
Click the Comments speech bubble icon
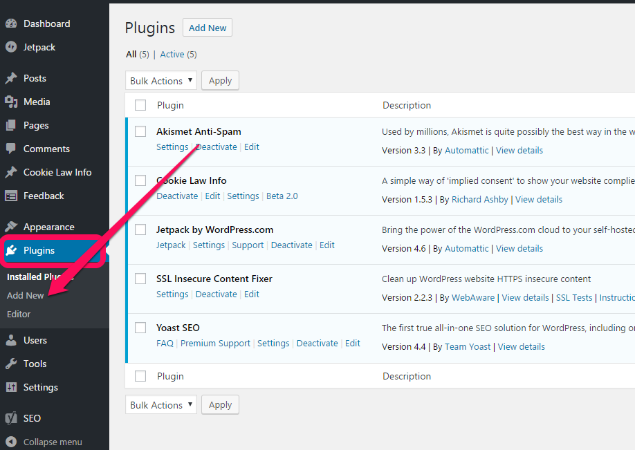pyautogui.click(x=11, y=149)
